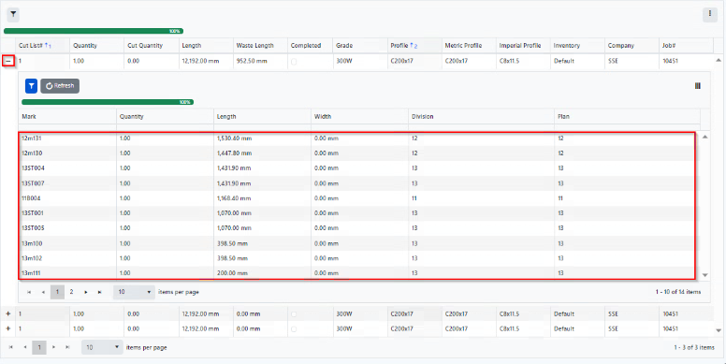The image size is (726, 364).
Task: Expand the third cut list row
Action: click(7, 328)
